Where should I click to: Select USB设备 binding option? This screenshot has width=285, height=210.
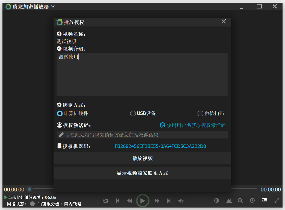[143, 113]
